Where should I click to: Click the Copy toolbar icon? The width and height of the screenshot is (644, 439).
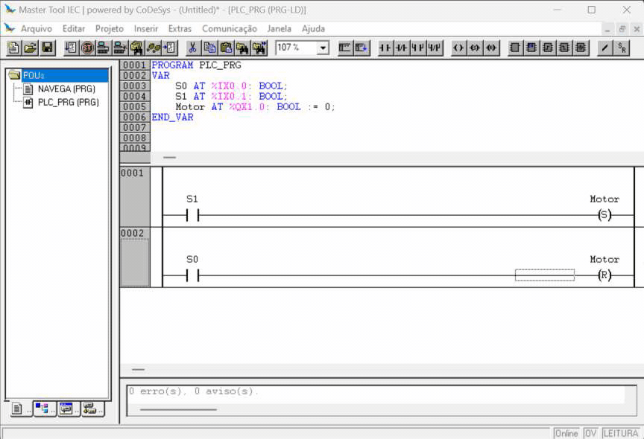pyautogui.click(x=209, y=48)
